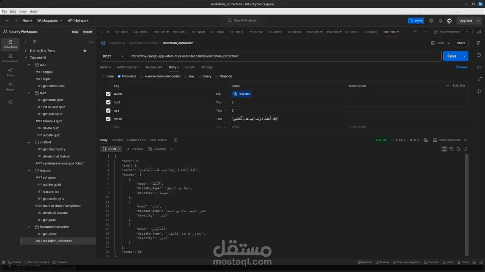Search within the response body

click(x=459, y=149)
